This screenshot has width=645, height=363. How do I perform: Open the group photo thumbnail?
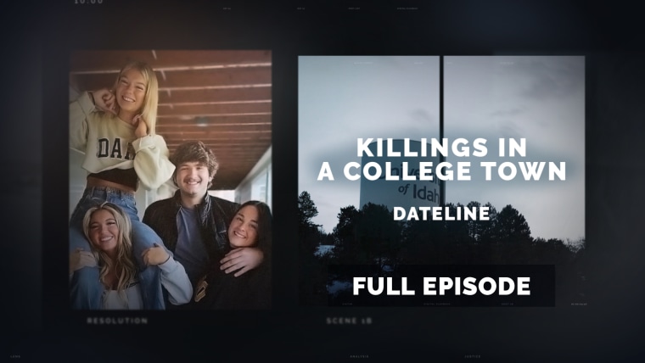pyautogui.click(x=171, y=180)
